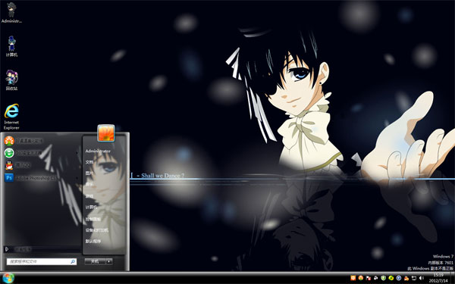Open the 回收站 recycle bin desktop icon

click(x=11, y=80)
